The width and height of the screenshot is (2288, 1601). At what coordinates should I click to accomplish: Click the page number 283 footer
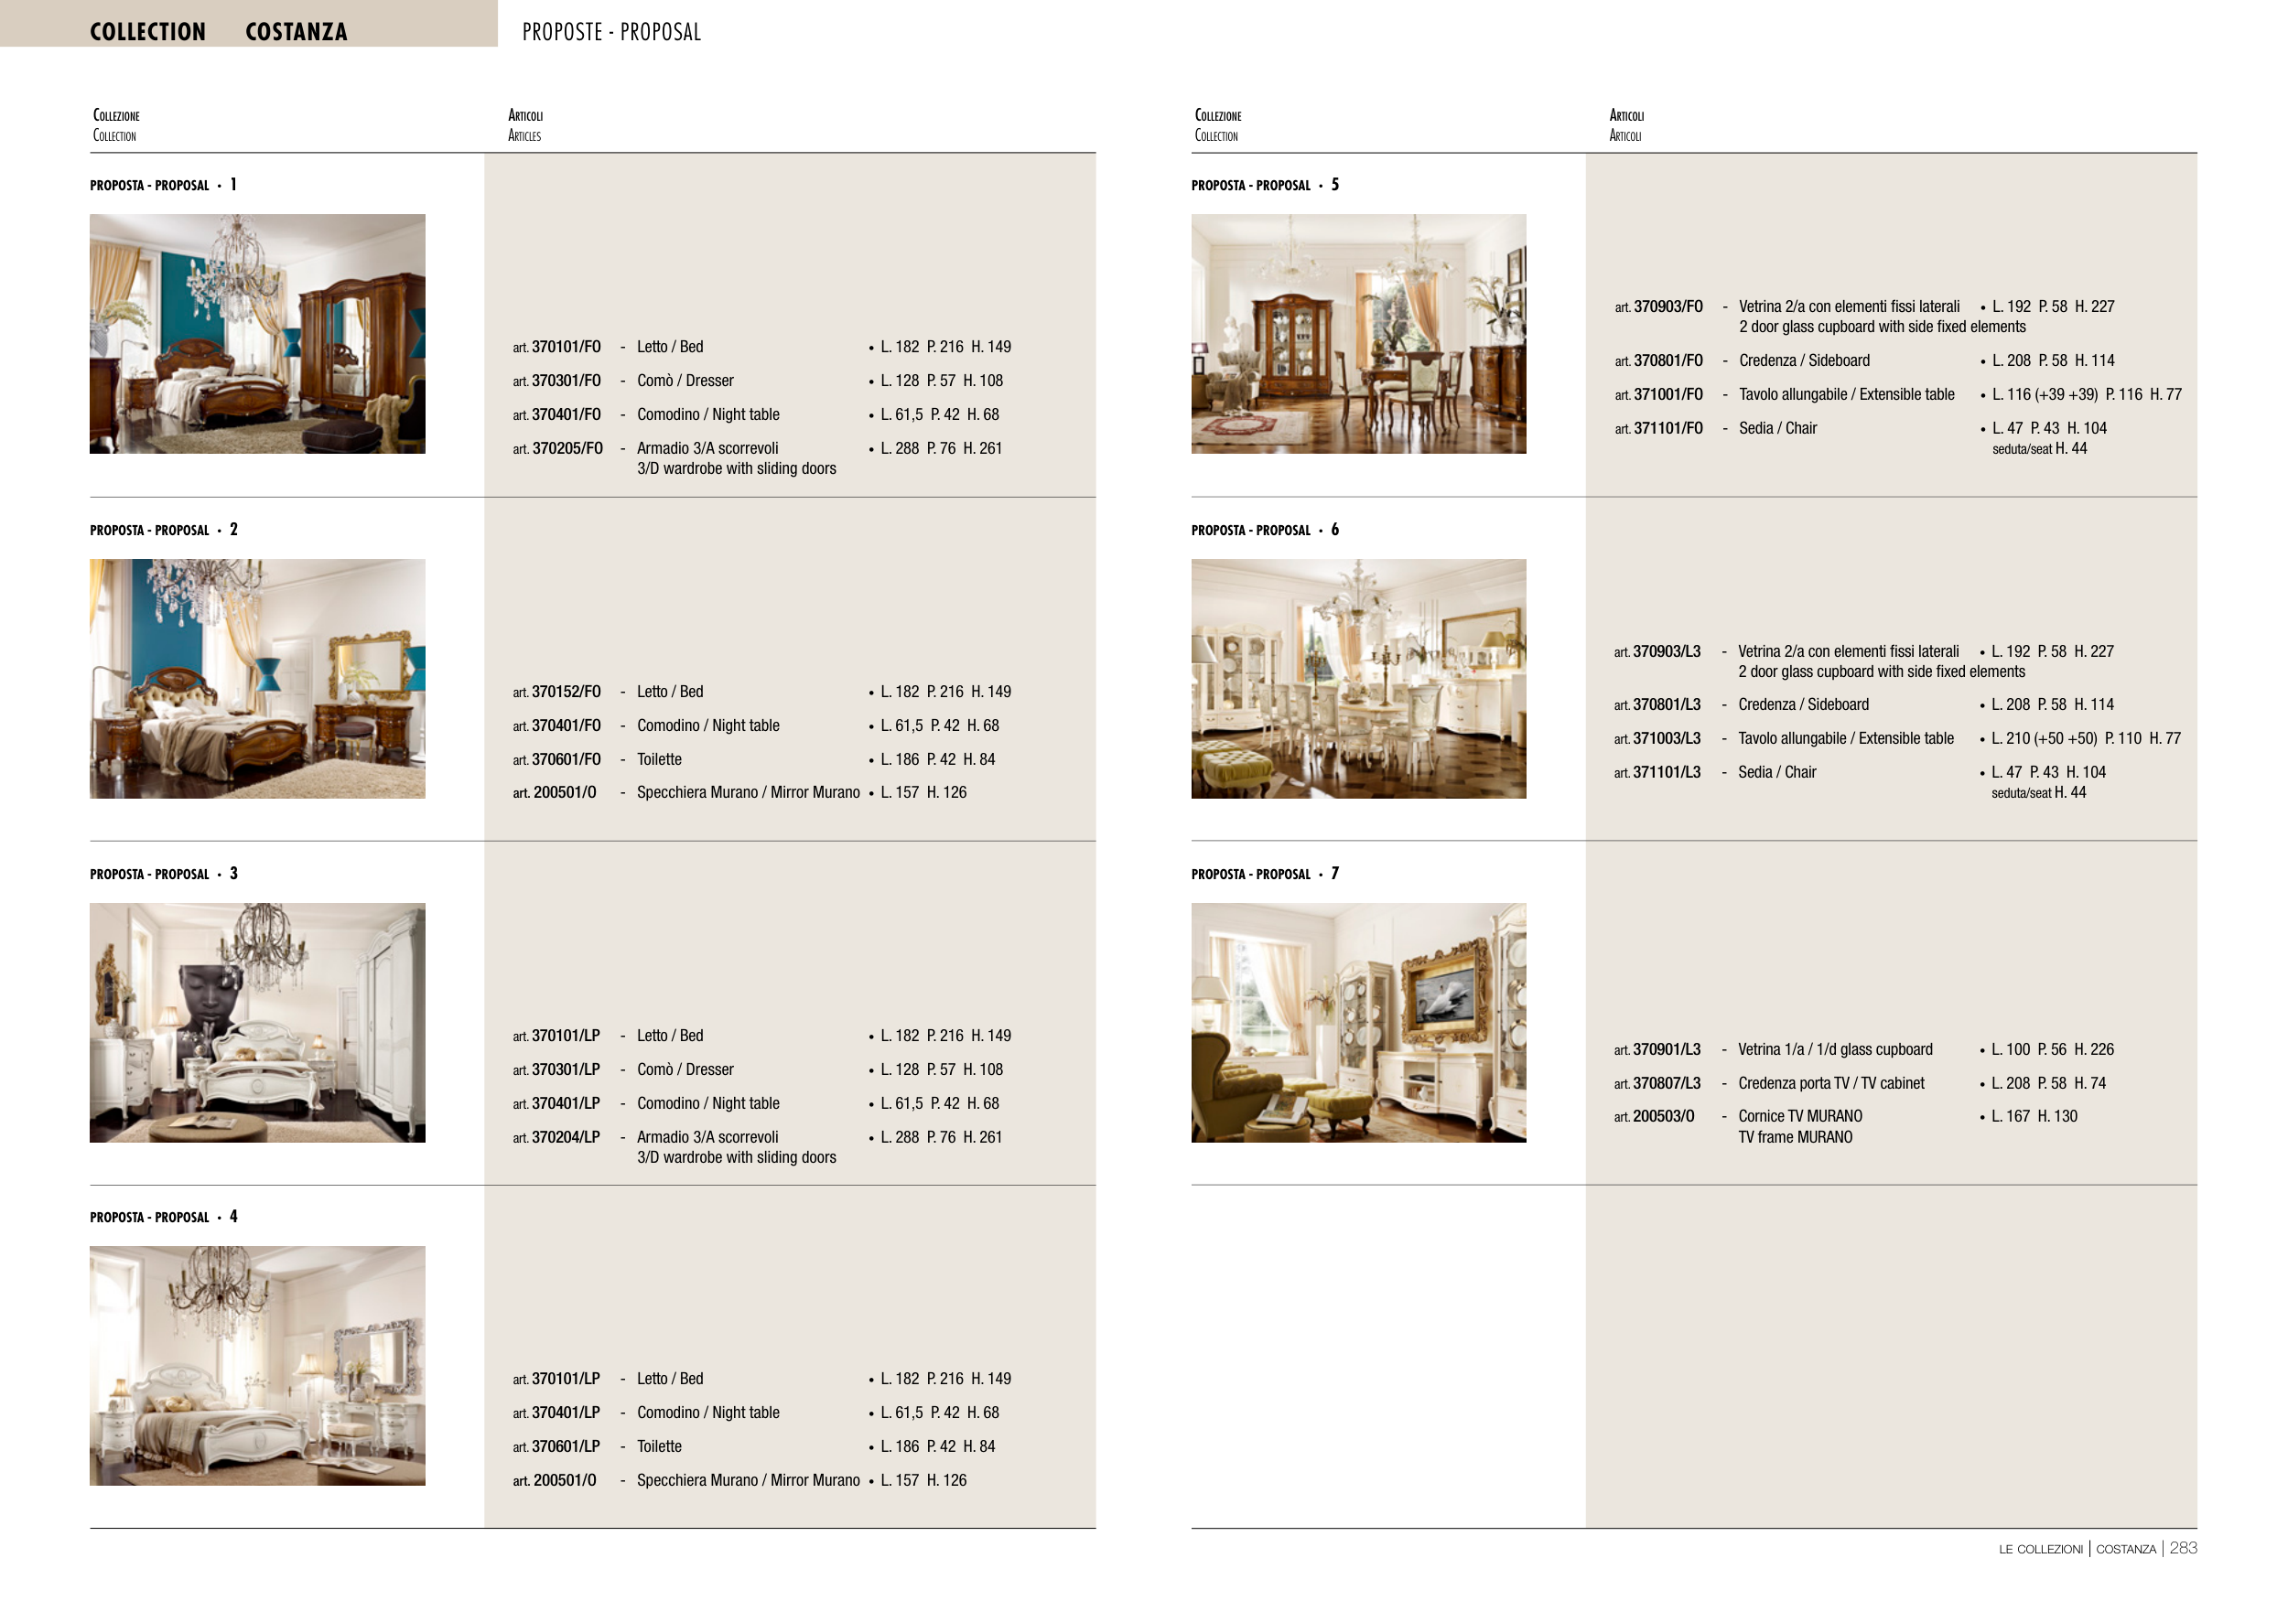2183,1547
